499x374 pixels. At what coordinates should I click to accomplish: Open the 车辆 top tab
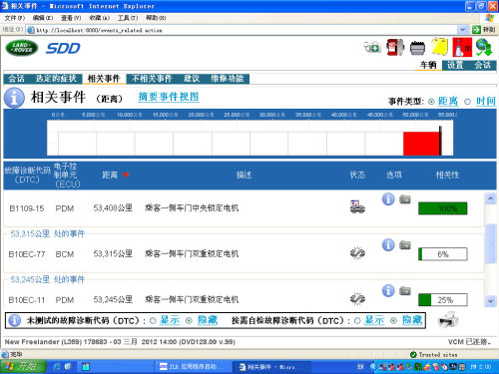[x=428, y=65]
